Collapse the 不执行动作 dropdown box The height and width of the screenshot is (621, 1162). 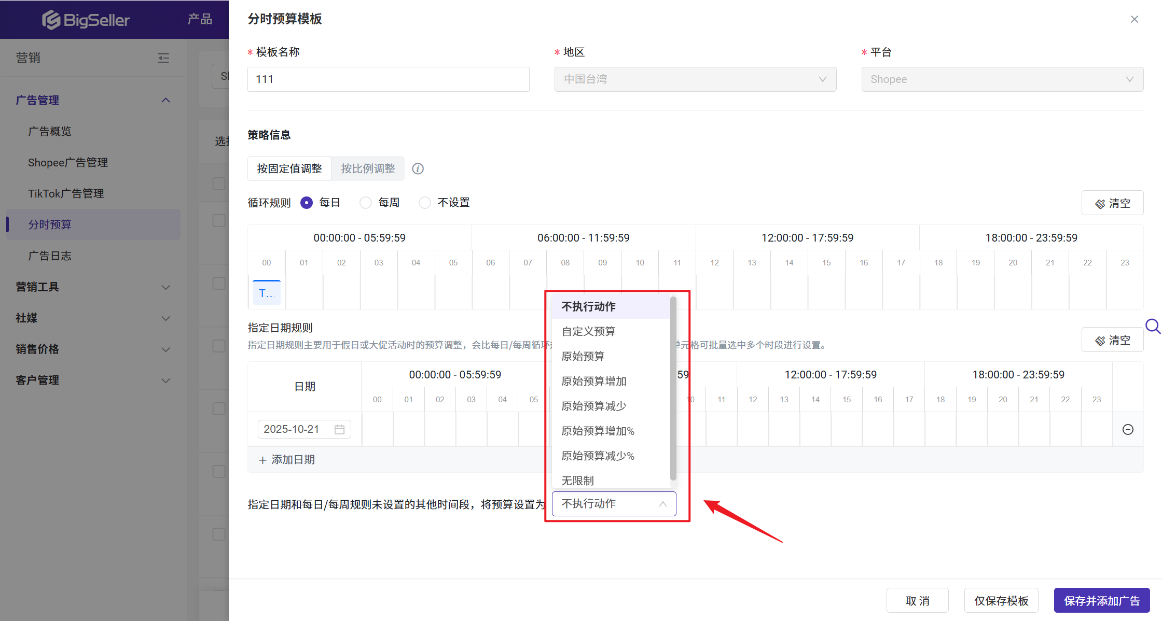(614, 504)
